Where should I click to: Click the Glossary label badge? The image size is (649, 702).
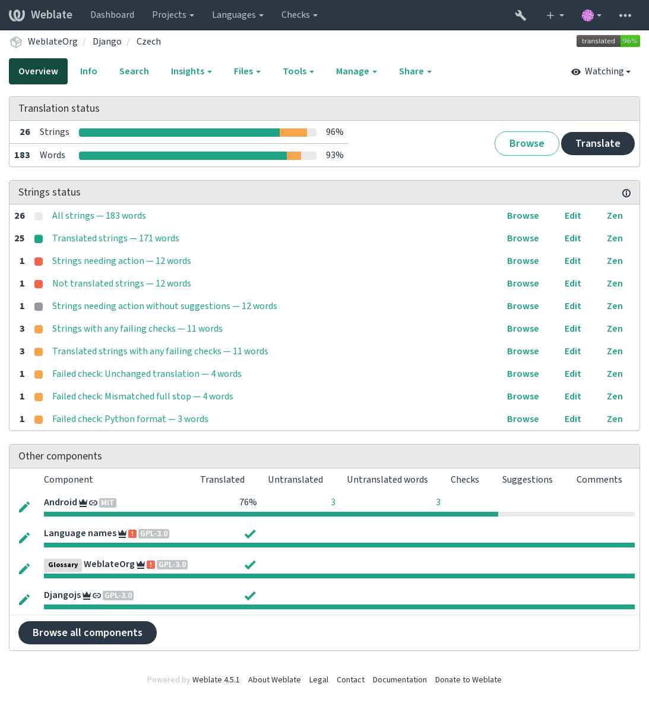(63, 565)
